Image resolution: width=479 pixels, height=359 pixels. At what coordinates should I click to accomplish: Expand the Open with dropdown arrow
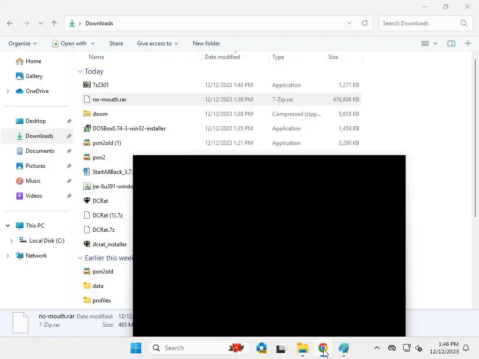coord(93,43)
